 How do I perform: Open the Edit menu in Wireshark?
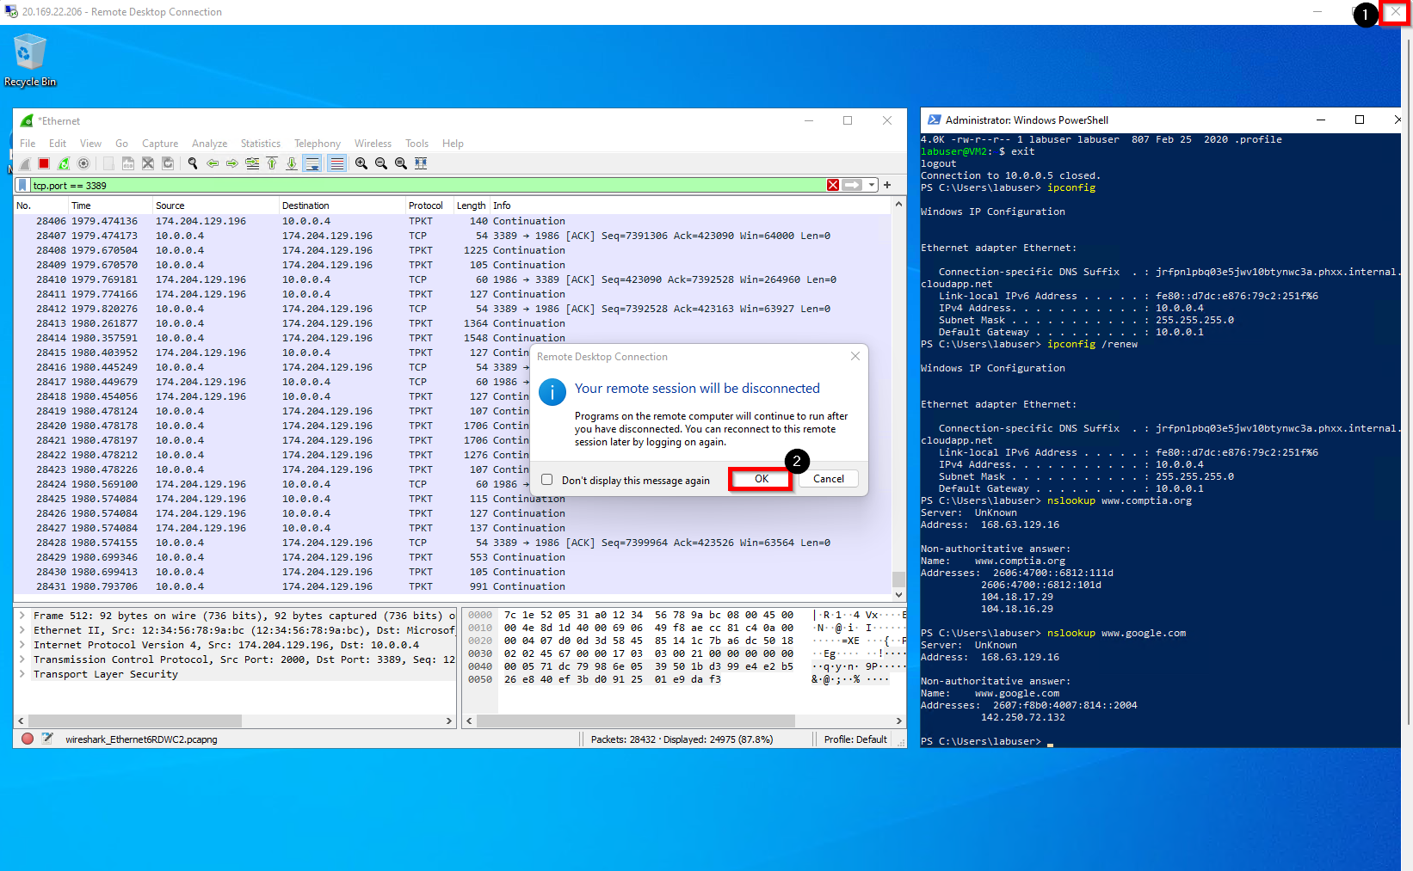(x=58, y=144)
